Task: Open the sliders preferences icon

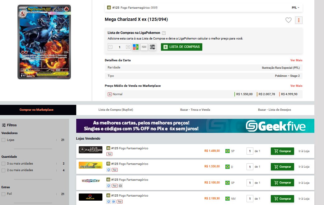Action: (153, 47)
